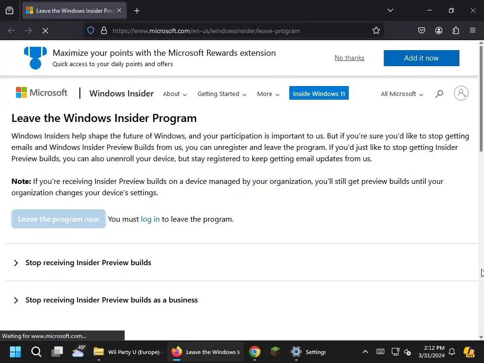Image resolution: width=484 pixels, height=363 pixels.
Task: Open a new browser tab
Action: [137, 11]
